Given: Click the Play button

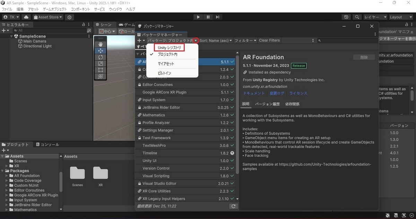Looking at the screenshot, I should pyautogui.click(x=198, y=17).
